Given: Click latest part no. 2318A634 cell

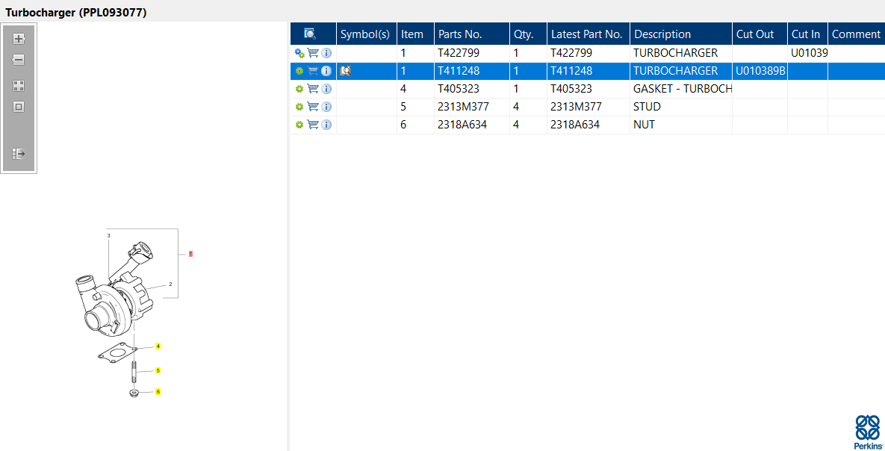Looking at the screenshot, I should (x=588, y=125).
